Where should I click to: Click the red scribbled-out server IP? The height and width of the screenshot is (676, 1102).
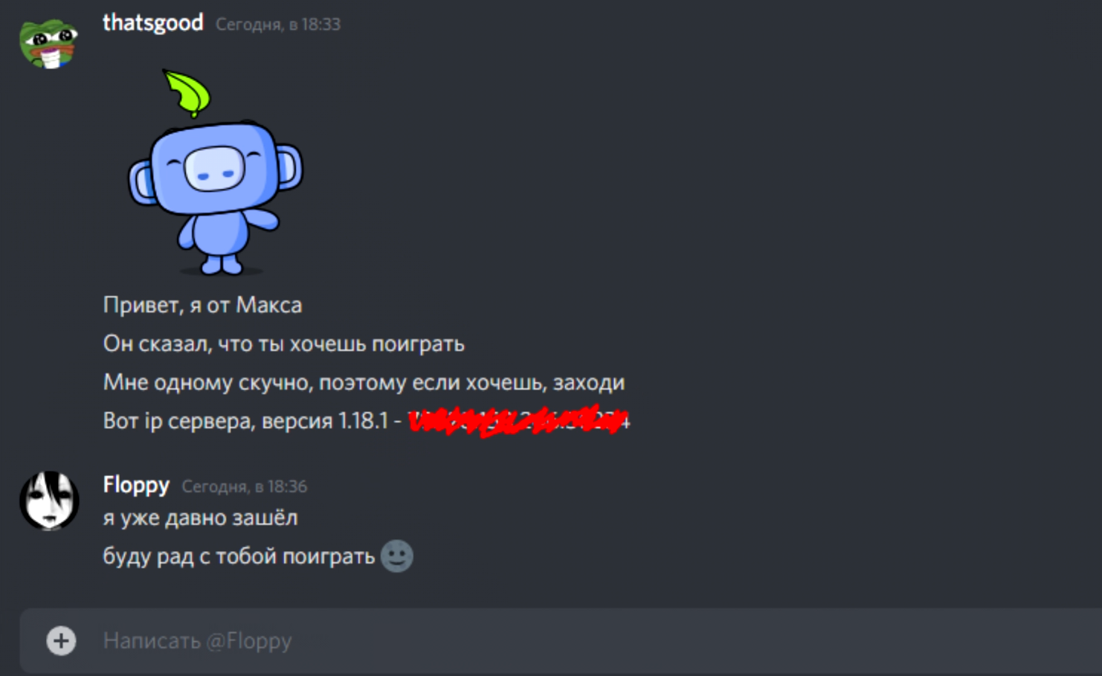(x=519, y=421)
